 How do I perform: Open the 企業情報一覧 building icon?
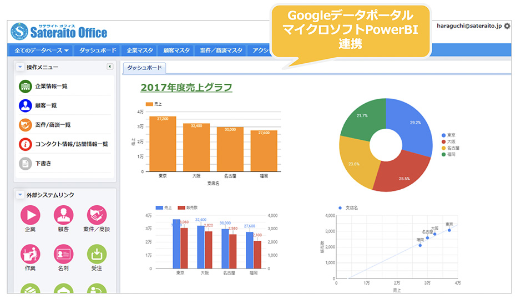click(25, 86)
